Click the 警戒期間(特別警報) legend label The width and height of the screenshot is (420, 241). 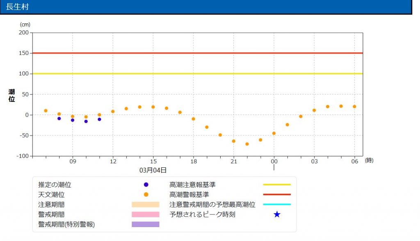coord(66,224)
